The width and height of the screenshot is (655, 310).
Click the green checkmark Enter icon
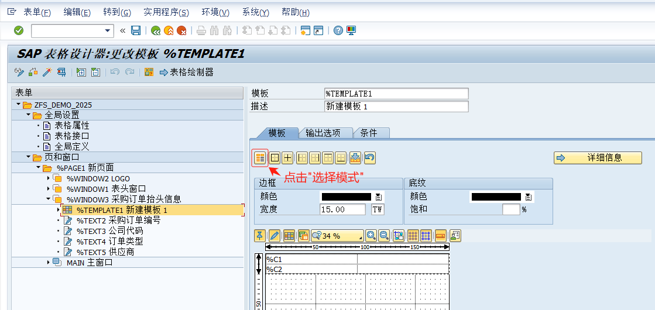[19, 30]
